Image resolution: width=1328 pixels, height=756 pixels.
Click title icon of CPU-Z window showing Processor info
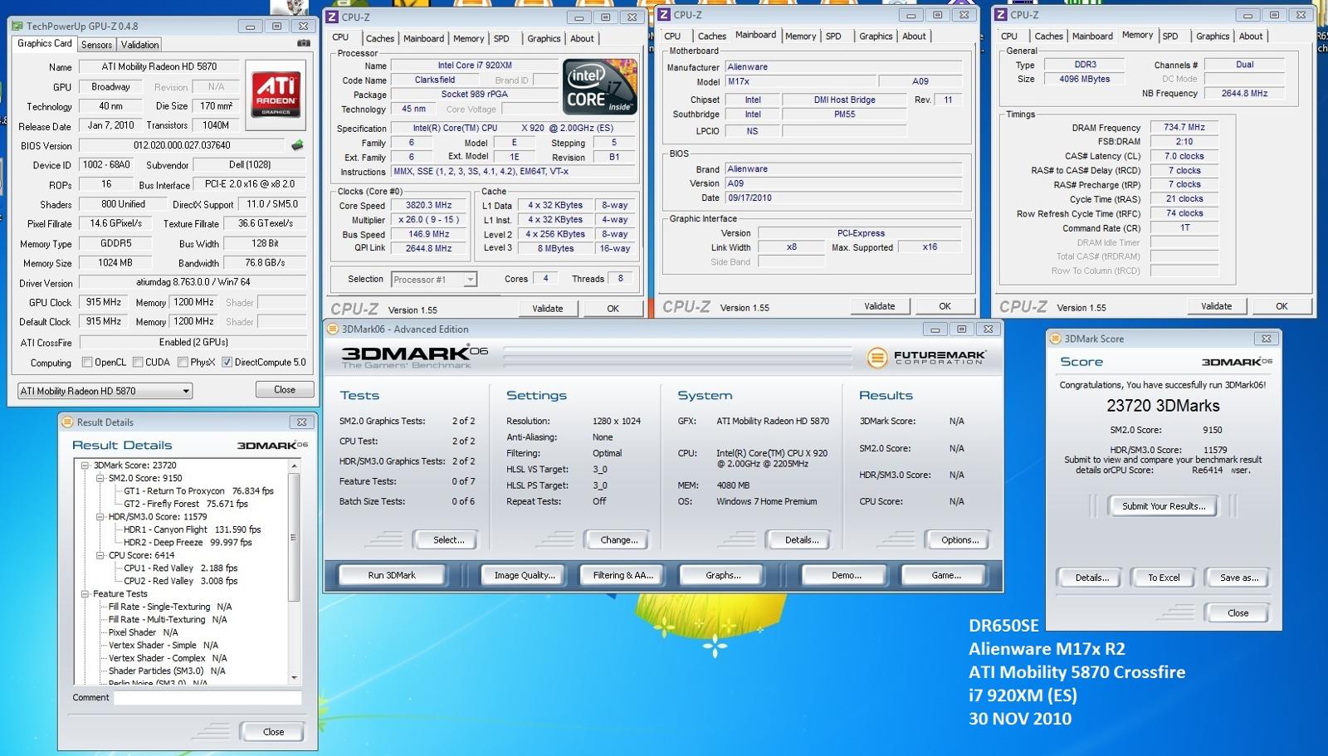(x=333, y=17)
